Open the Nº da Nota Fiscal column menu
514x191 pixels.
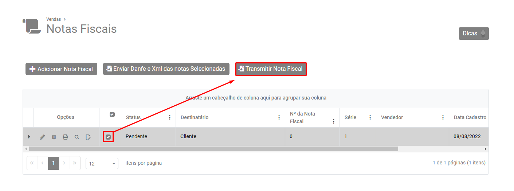334,121
